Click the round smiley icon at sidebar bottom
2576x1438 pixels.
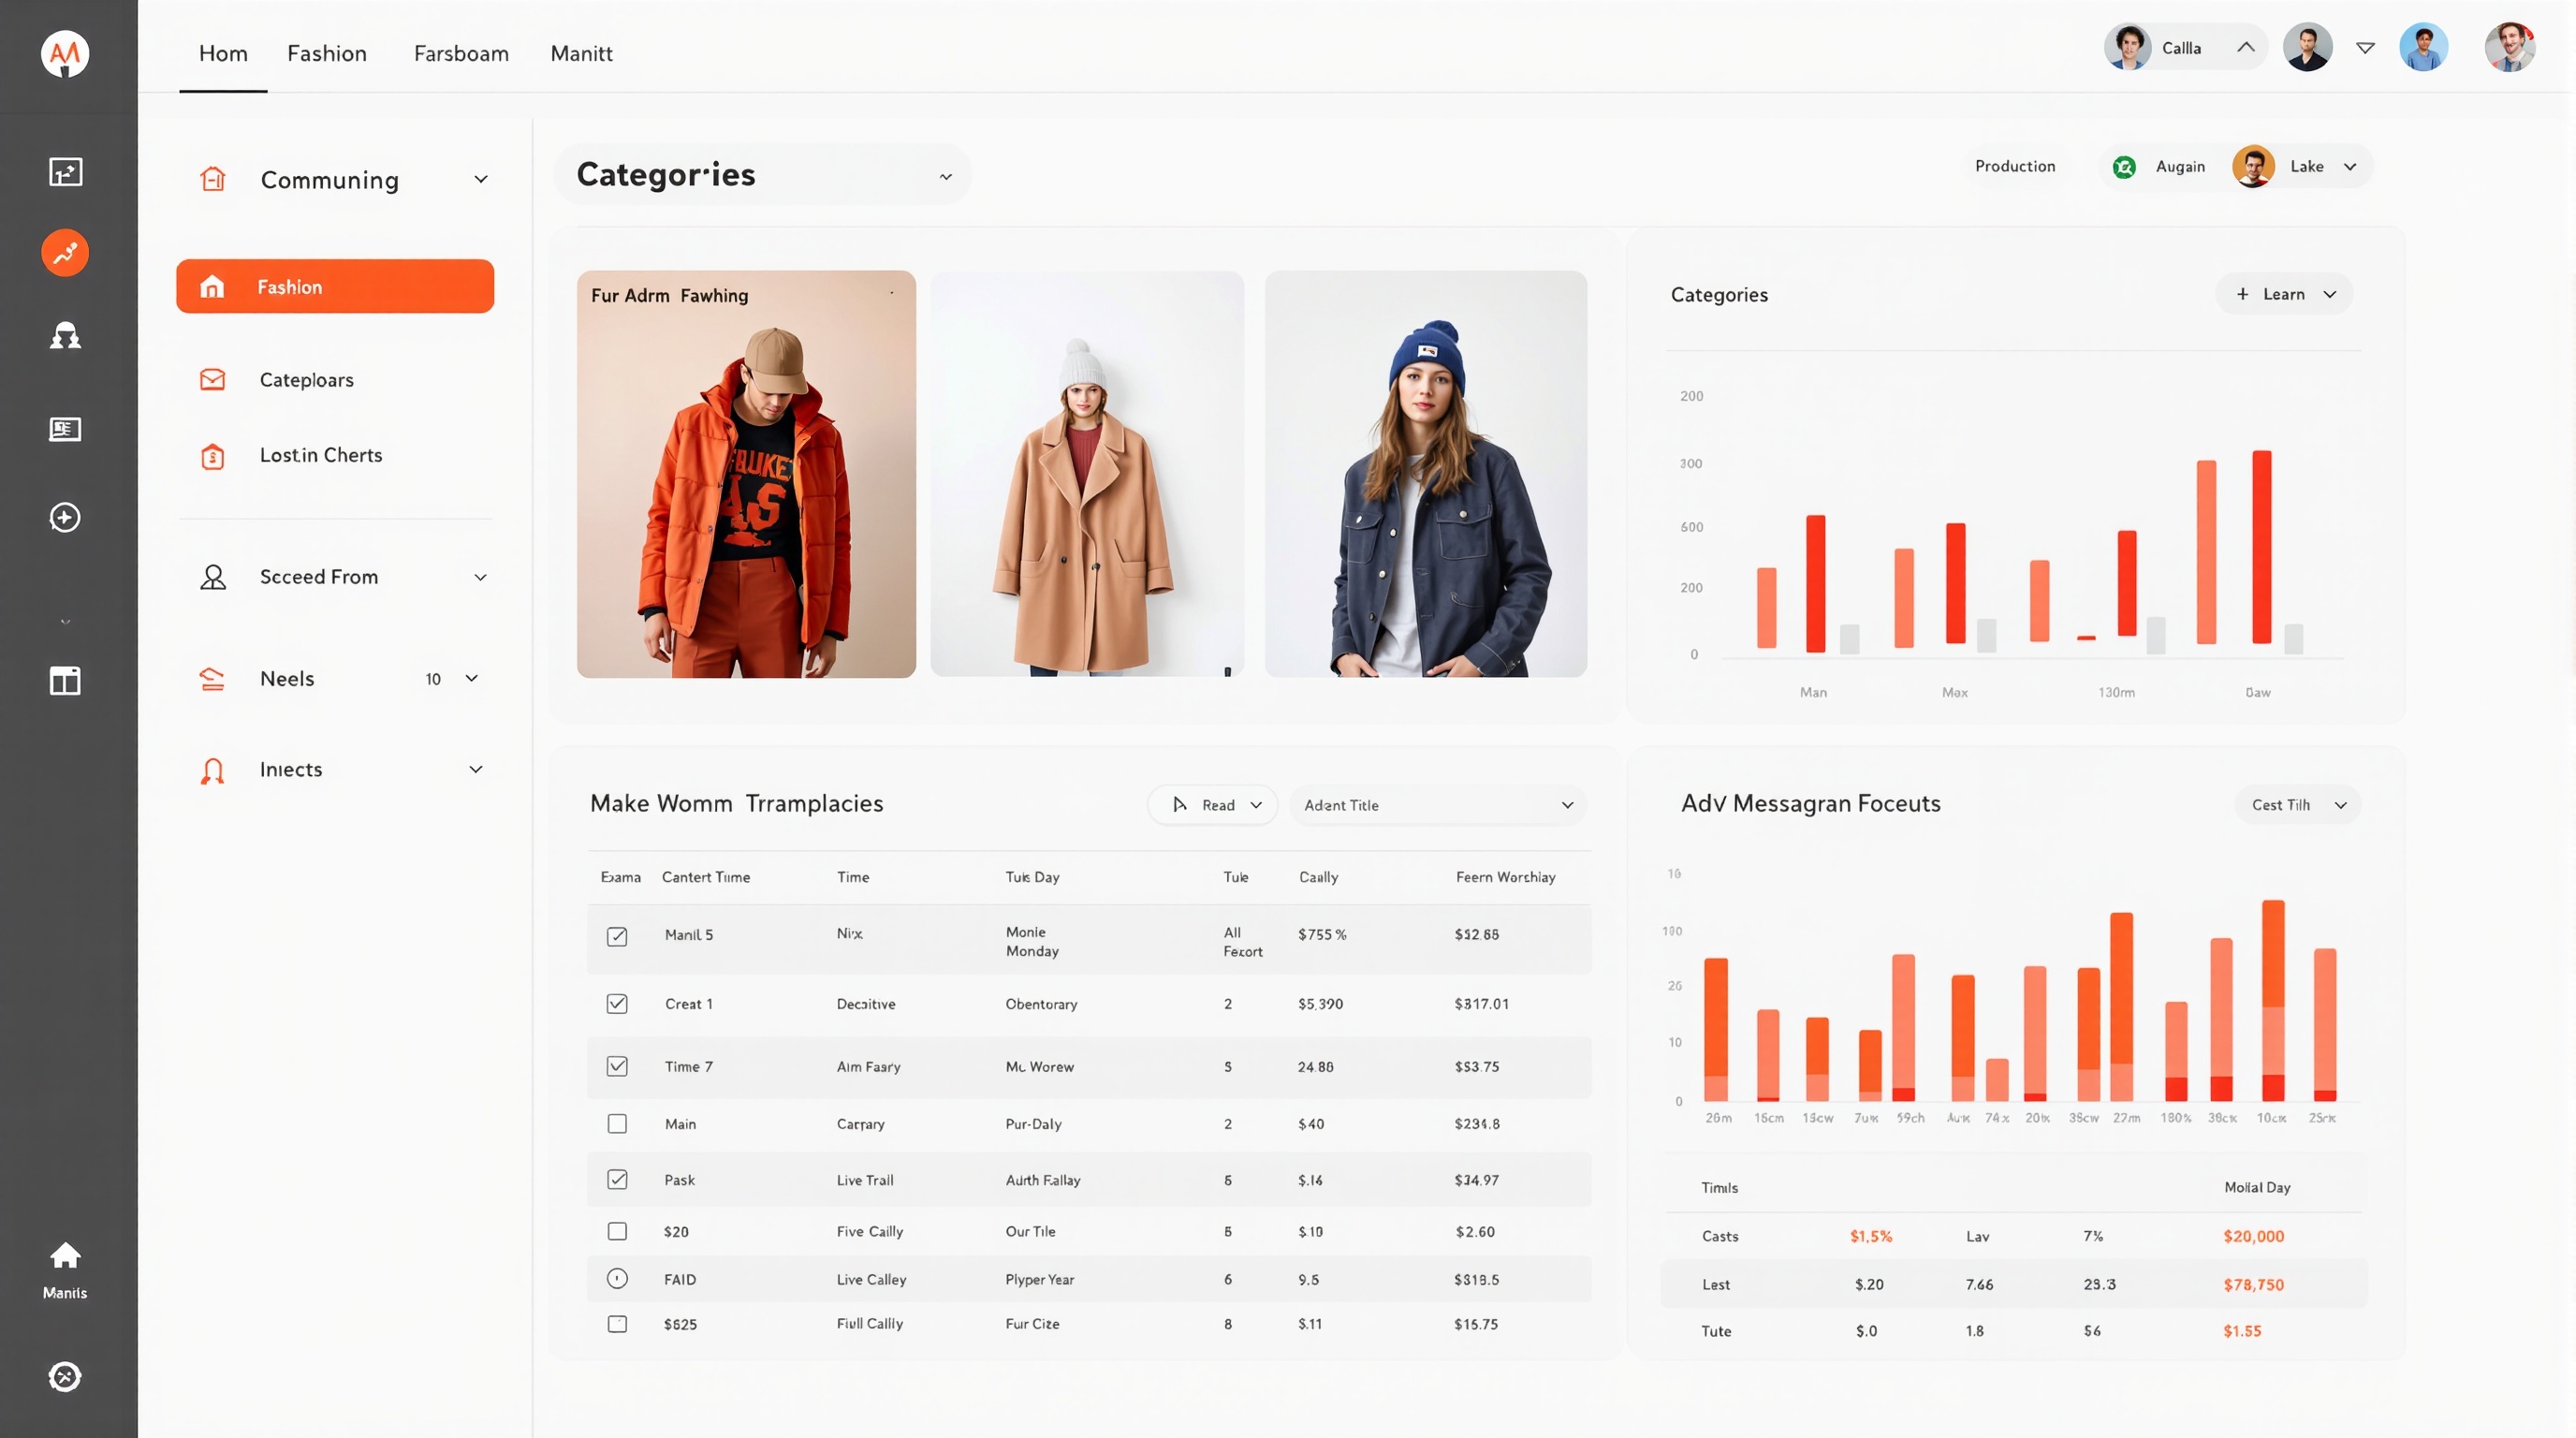point(65,1377)
